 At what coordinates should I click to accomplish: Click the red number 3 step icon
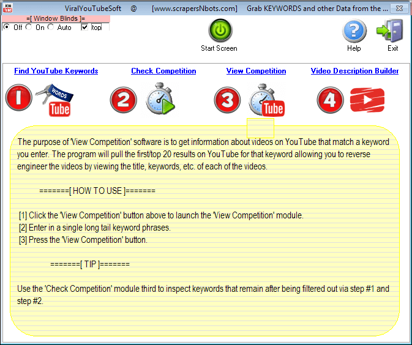pos(227,100)
